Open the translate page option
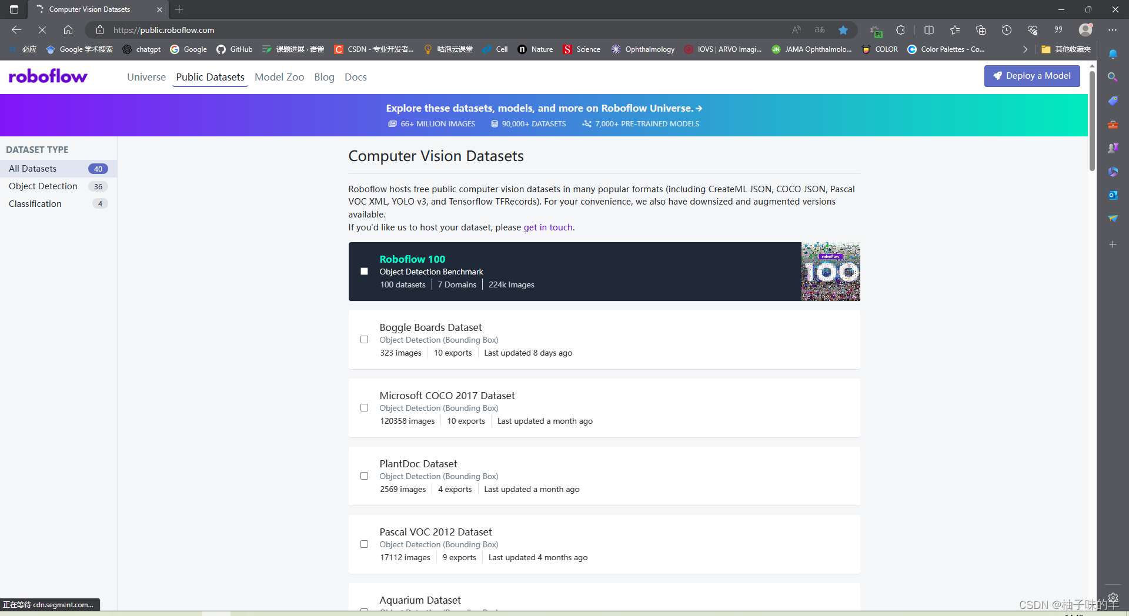The height and width of the screenshot is (616, 1129). click(820, 30)
